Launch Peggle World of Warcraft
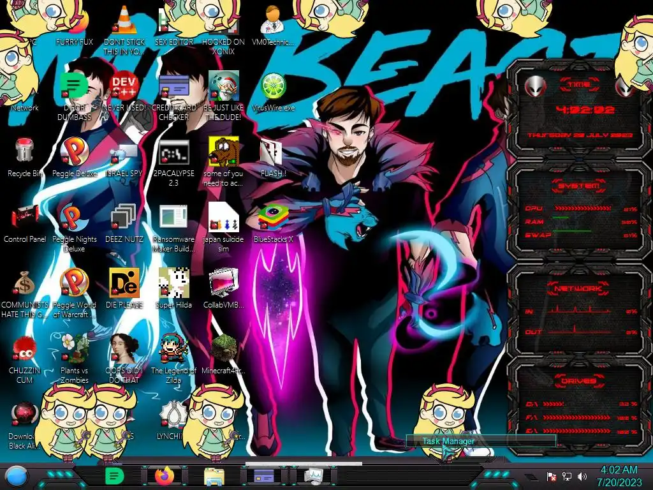 [x=75, y=293]
